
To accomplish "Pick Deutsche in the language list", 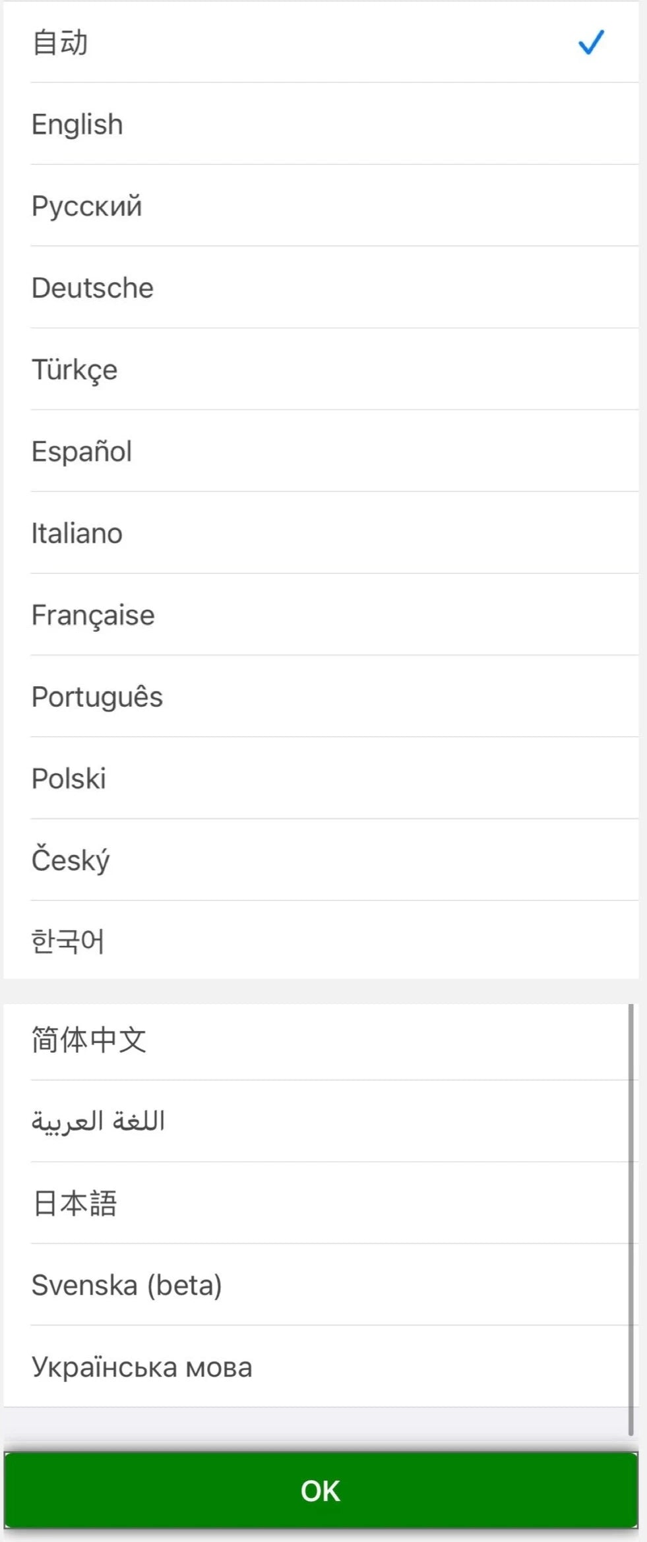I will click(x=92, y=288).
